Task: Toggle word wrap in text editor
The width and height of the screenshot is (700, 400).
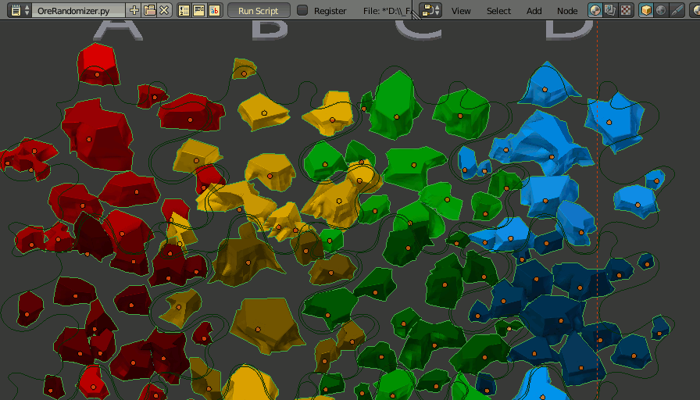Action: tap(199, 10)
